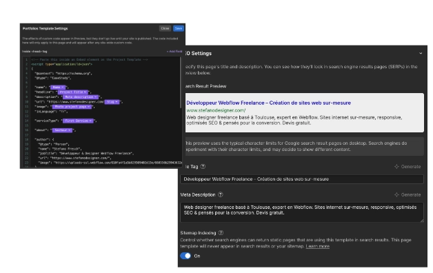The height and width of the screenshot is (273, 433).
Task: Click the script type application/ld+json line
Action: (61, 64)
